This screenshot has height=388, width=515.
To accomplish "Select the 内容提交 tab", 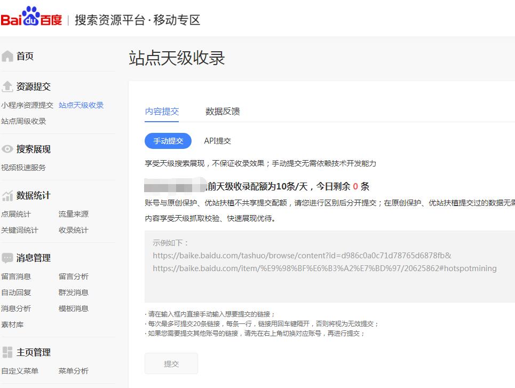I will [162, 111].
